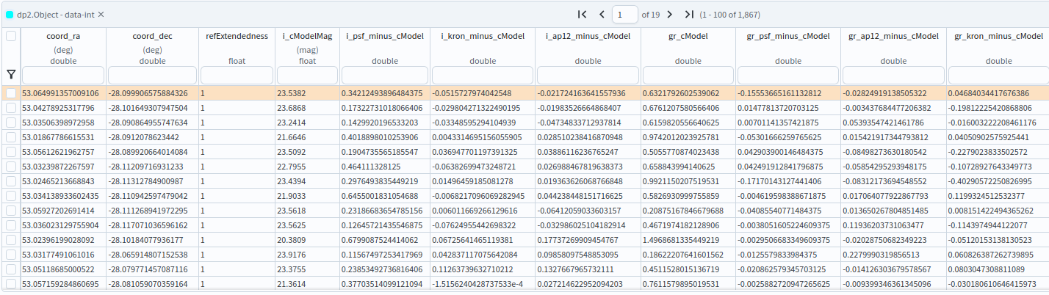This screenshot has height=295, width=1049.
Task: Sort by the refExtendedness column header
Action: [237, 36]
